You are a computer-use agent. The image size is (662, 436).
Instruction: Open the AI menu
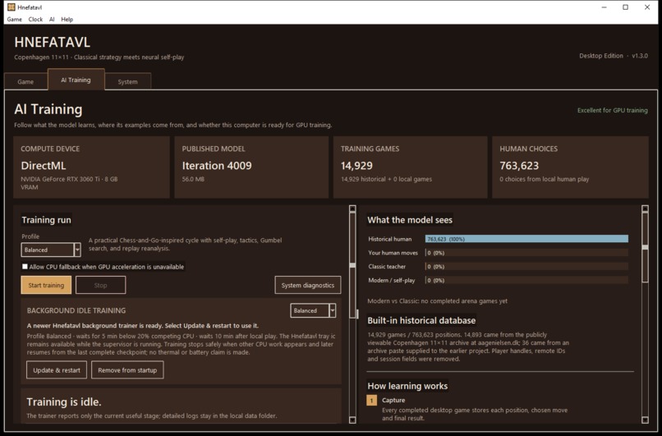click(x=52, y=19)
